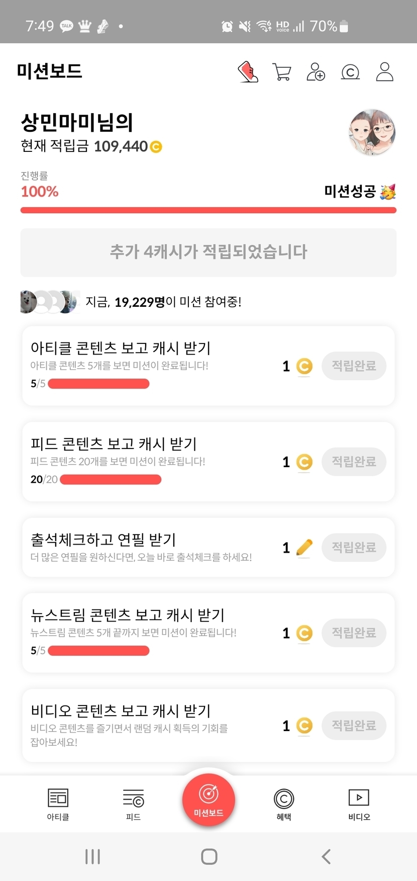
Task: Tap 적립완료 button for 피드 콘텐츠 mission
Action: (354, 462)
